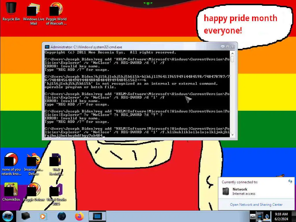Click the tray icon beside the clock
This screenshot has height=222, width=296.
pos(267,217)
